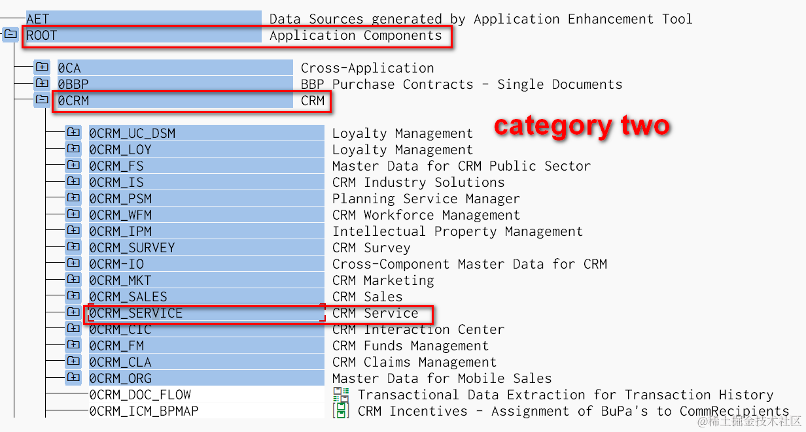Image resolution: width=806 pixels, height=432 pixels.
Task: Expand the 0CRM-IO folder icon
Action: point(73,263)
